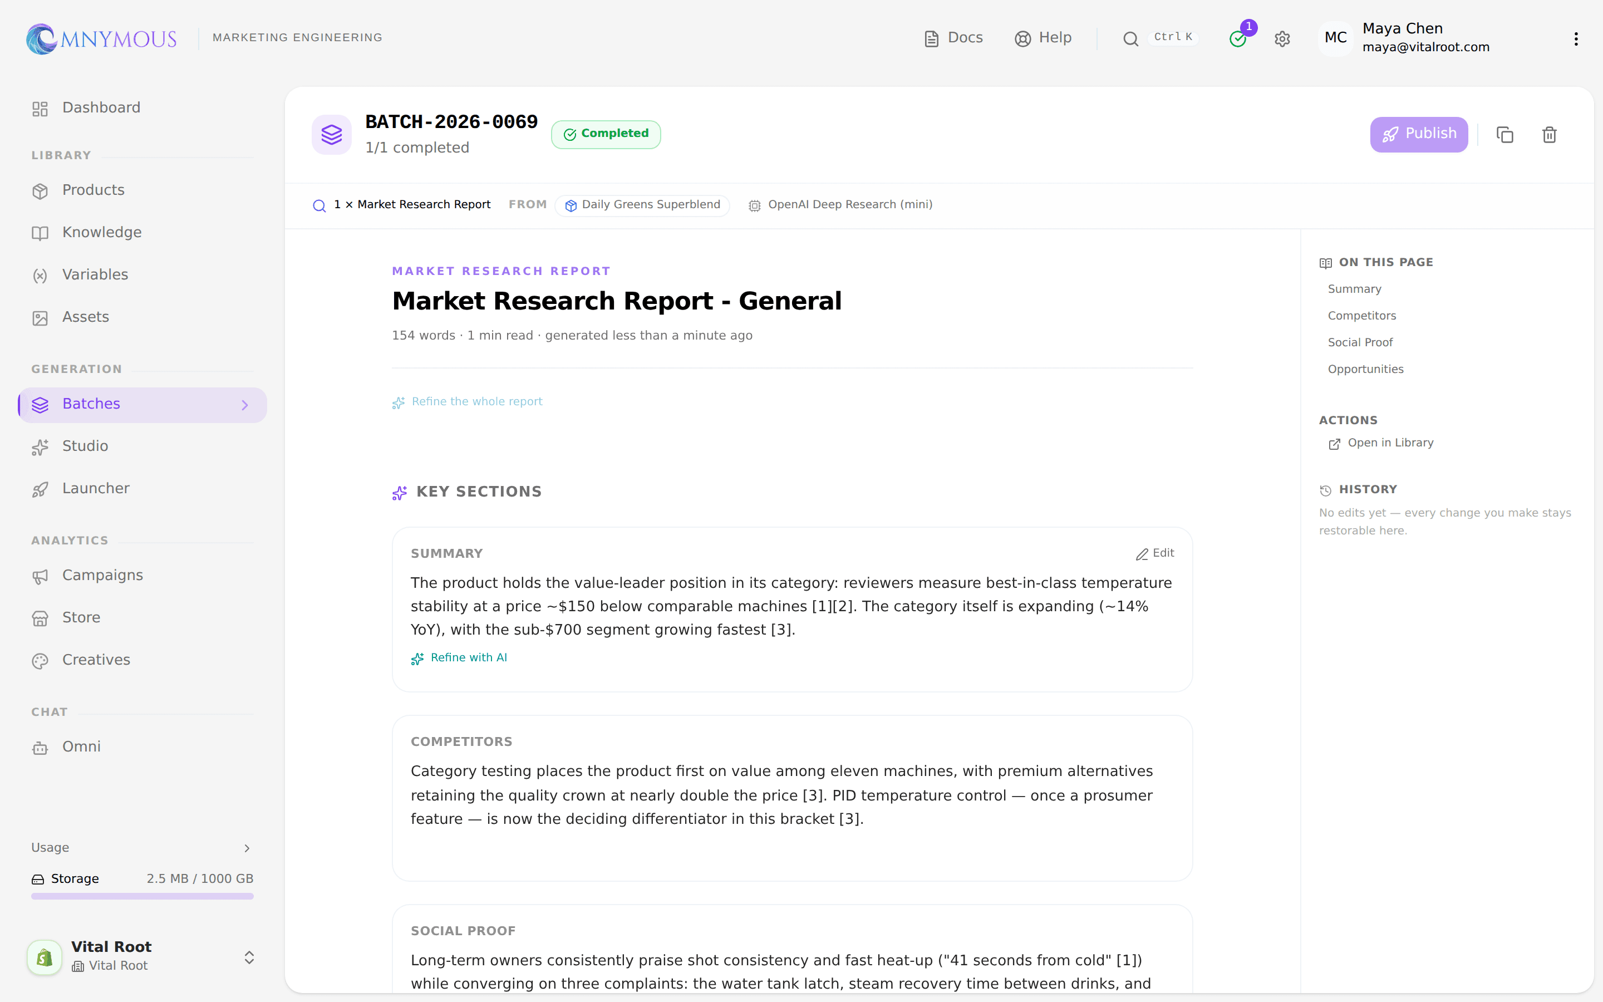The height and width of the screenshot is (1002, 1603).
Task: Open the Store page
Action: click(142, 618)
